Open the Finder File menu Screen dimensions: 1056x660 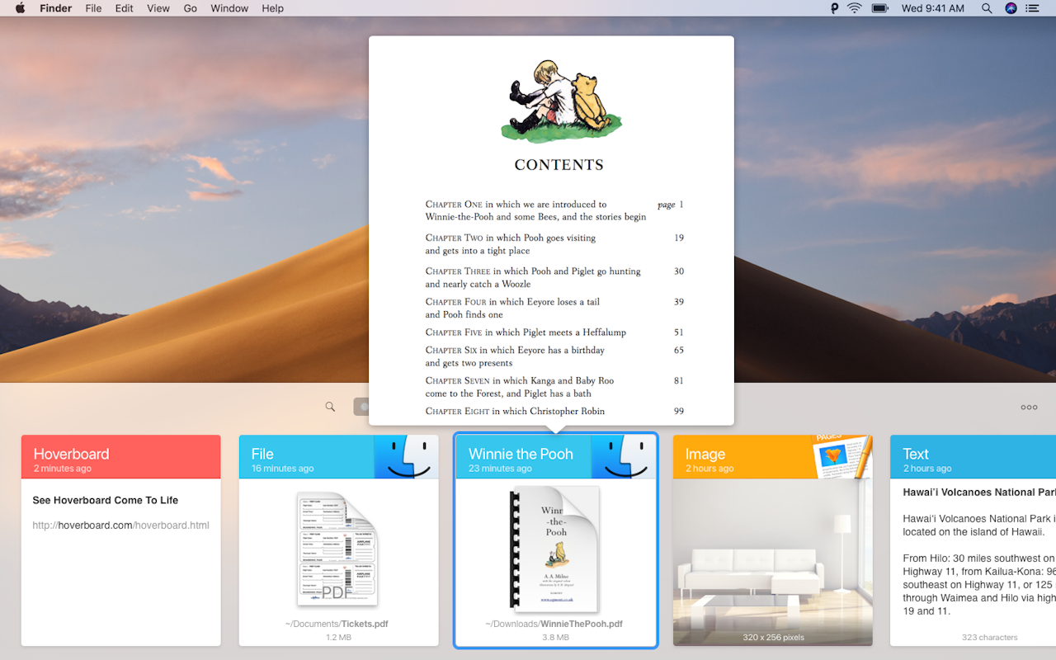93,8
